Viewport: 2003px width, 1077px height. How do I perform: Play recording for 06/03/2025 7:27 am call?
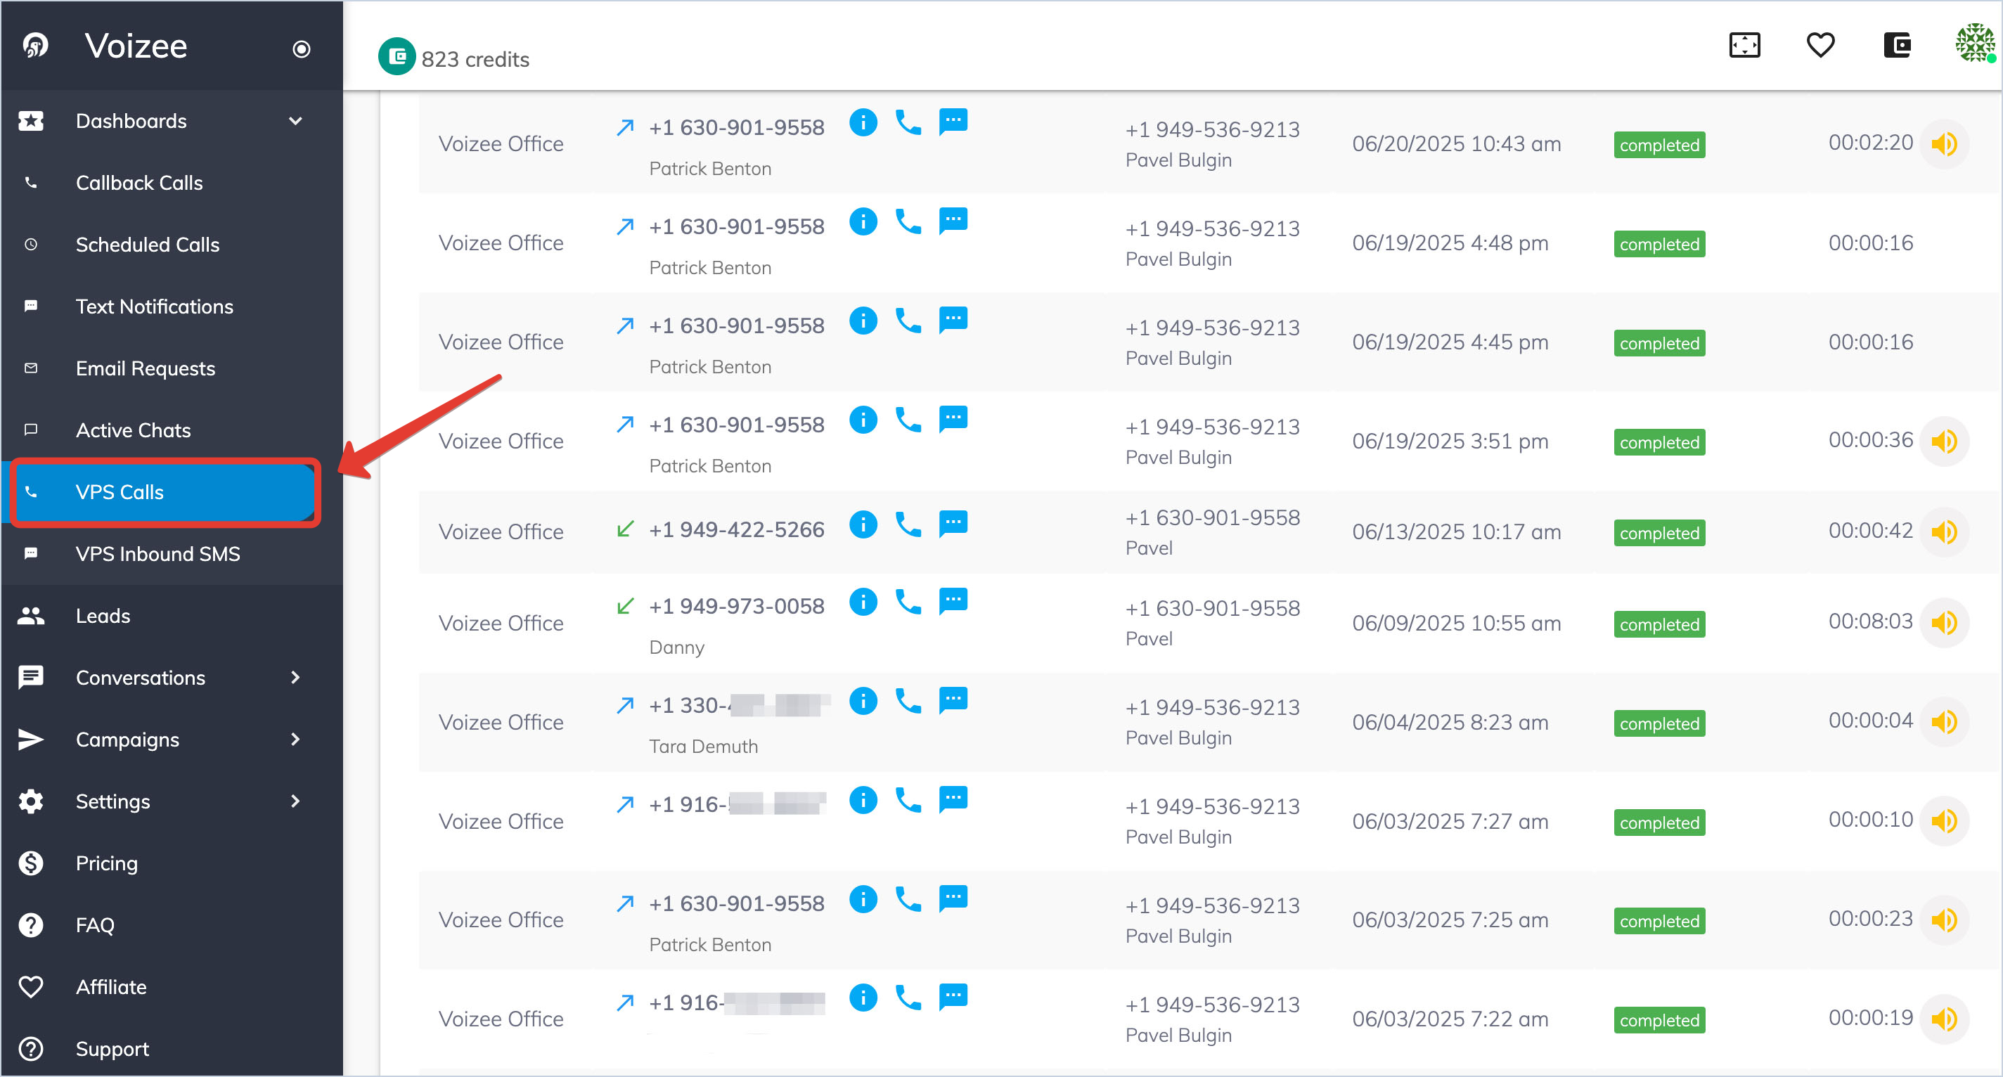pos(1944,821)
